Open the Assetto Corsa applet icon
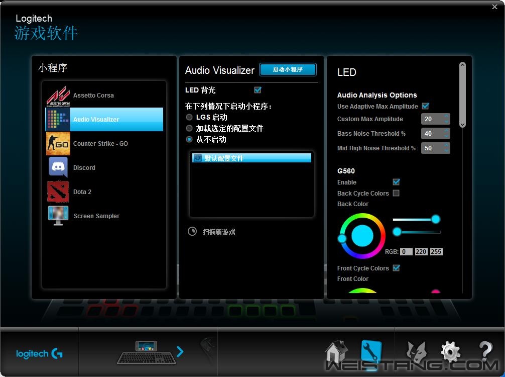The image size is (505, 377). click(x=58, y=96)
